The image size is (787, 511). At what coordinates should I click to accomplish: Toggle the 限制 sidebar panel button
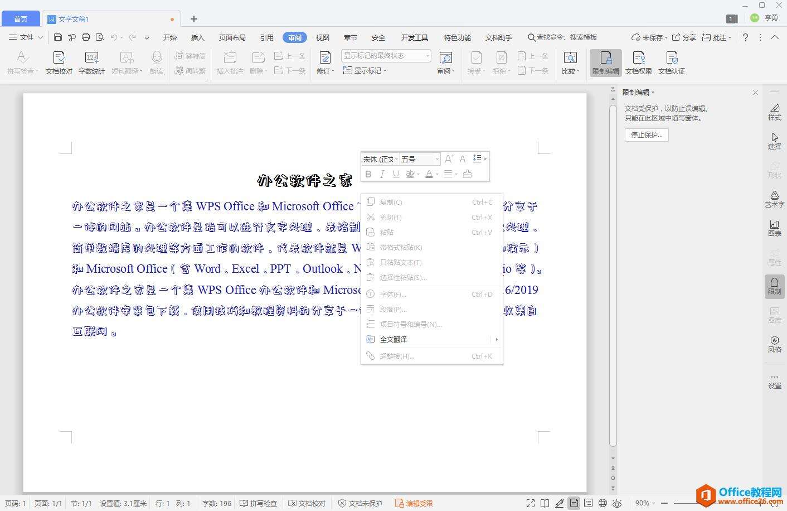point(774,286)
